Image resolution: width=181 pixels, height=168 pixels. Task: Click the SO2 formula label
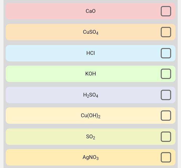90,137
